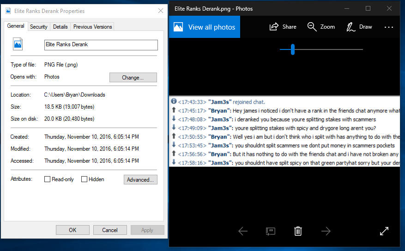
Task: Click the up arrow icon beside 17:45:17
Action: click(174, 110)
